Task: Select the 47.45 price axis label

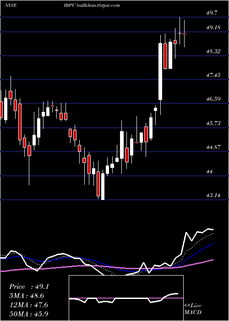Action: click(x=213, y=75)
